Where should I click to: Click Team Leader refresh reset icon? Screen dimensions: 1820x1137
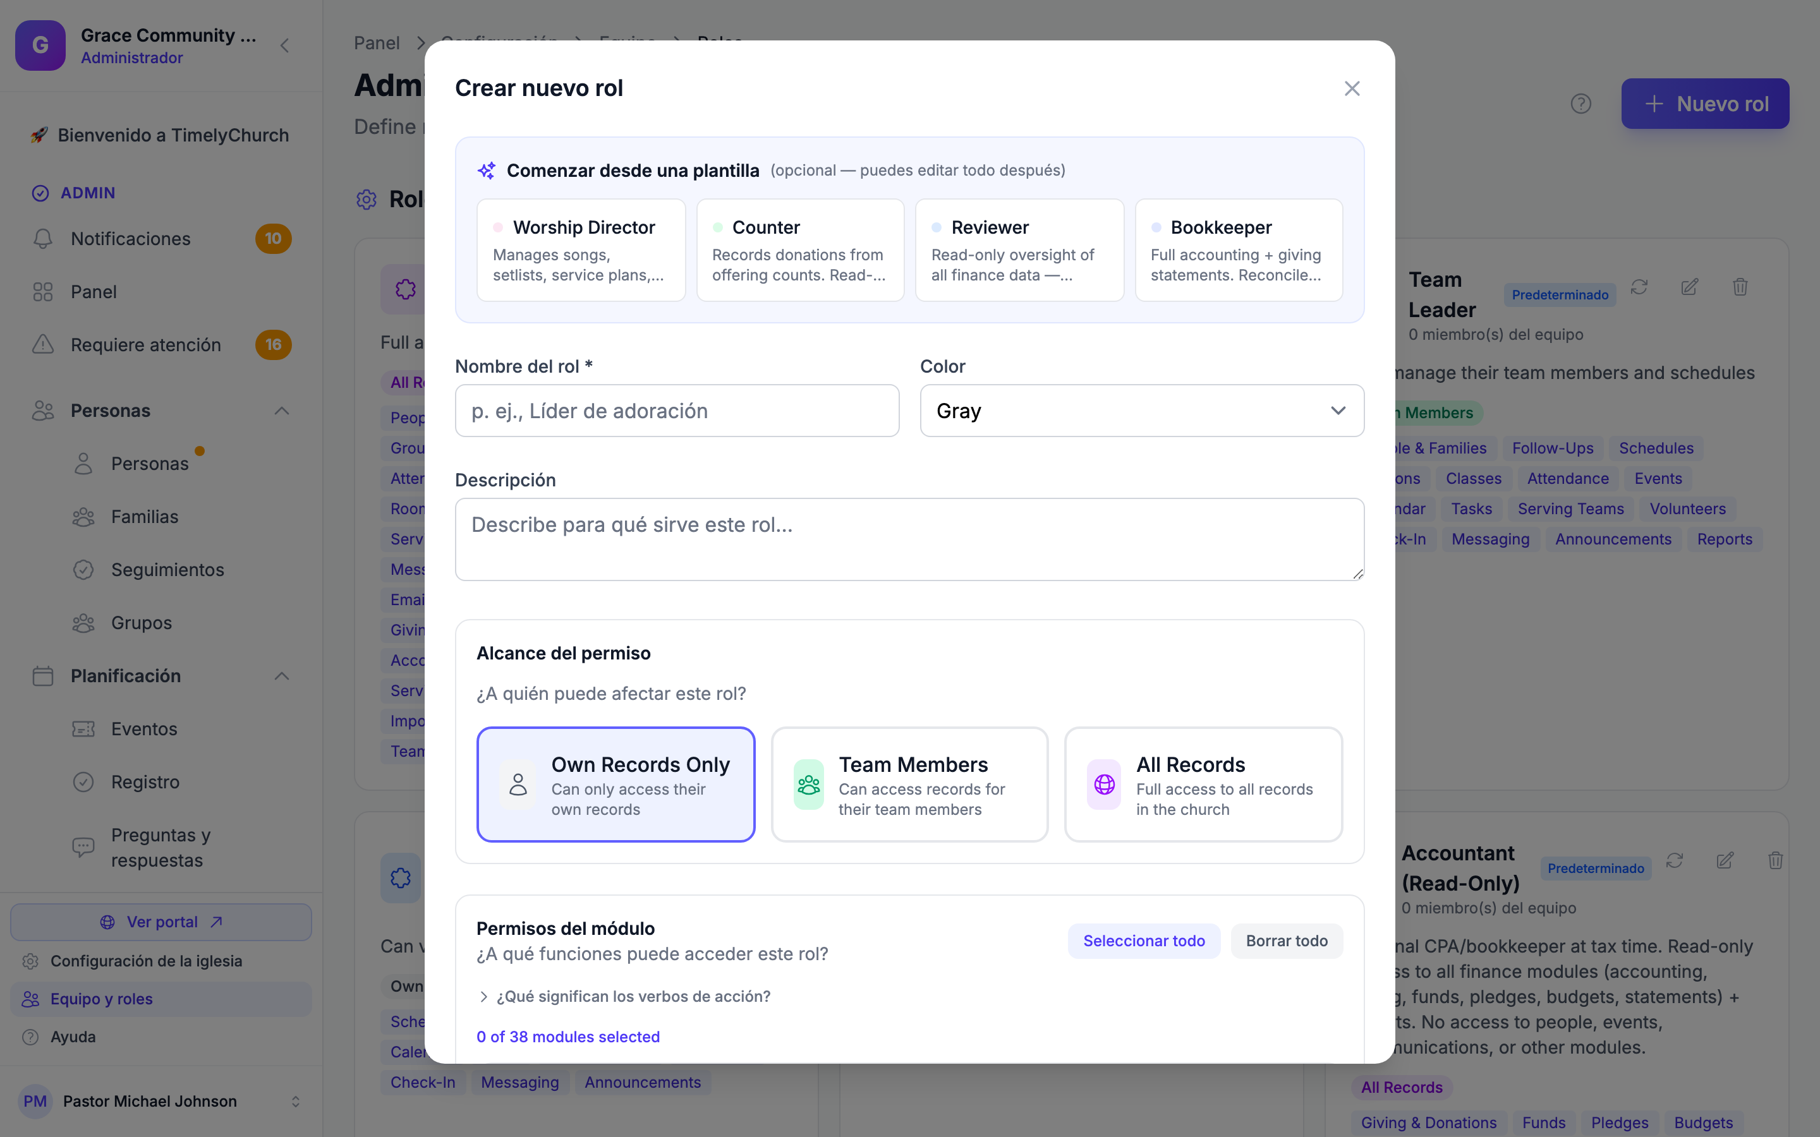tap(1639, 287)
